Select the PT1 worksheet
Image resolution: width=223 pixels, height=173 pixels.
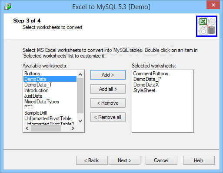[x=50, y=107]
